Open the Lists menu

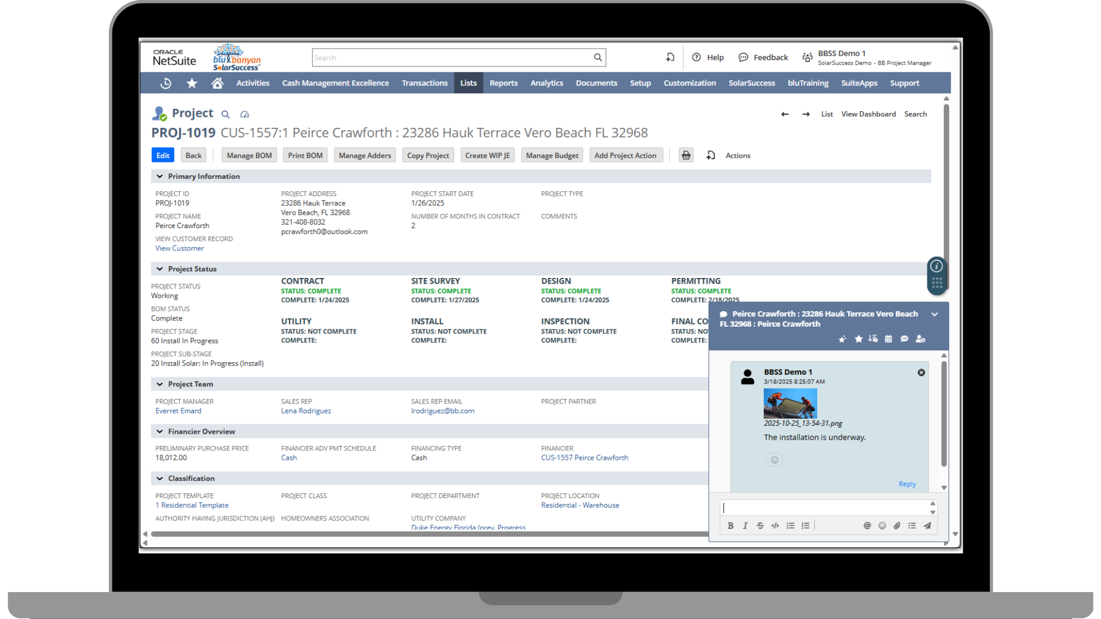click(468, 83)
